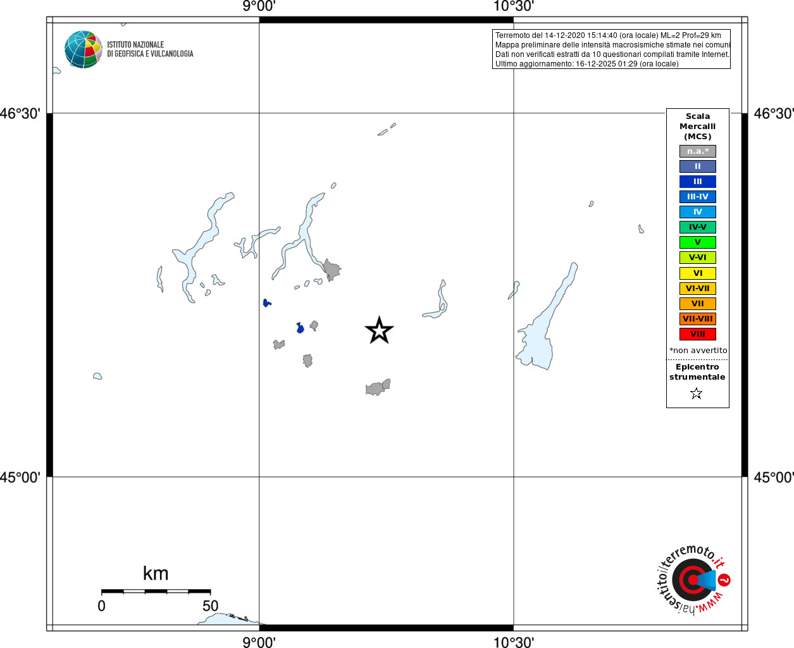The width and height of the screenshot is (794, 648).
Task: Click the epicenter star marker on map
Action: 379,330
